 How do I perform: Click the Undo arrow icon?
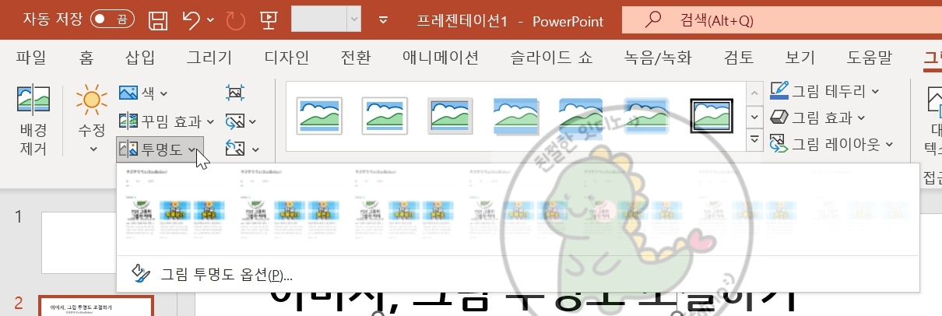click(x=192, y=19)
